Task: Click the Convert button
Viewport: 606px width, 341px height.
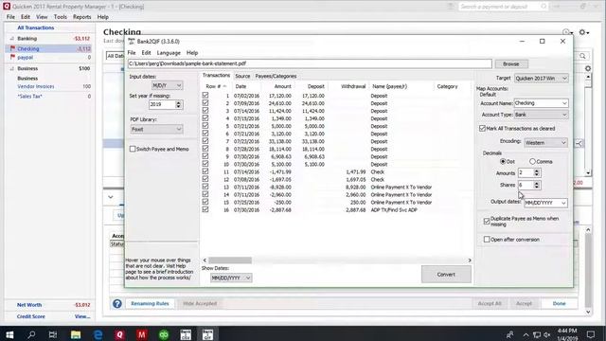Action: coord(446,274)
